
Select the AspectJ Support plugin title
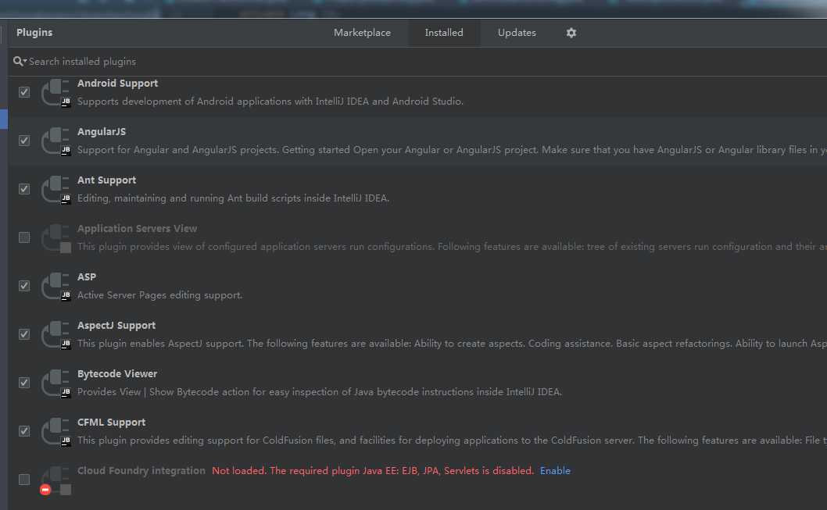coord(116,326)
